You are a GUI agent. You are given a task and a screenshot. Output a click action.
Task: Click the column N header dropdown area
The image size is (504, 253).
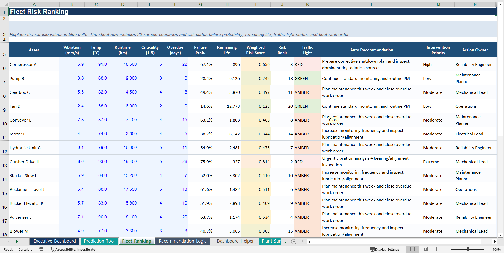click(x=475, y=4)
